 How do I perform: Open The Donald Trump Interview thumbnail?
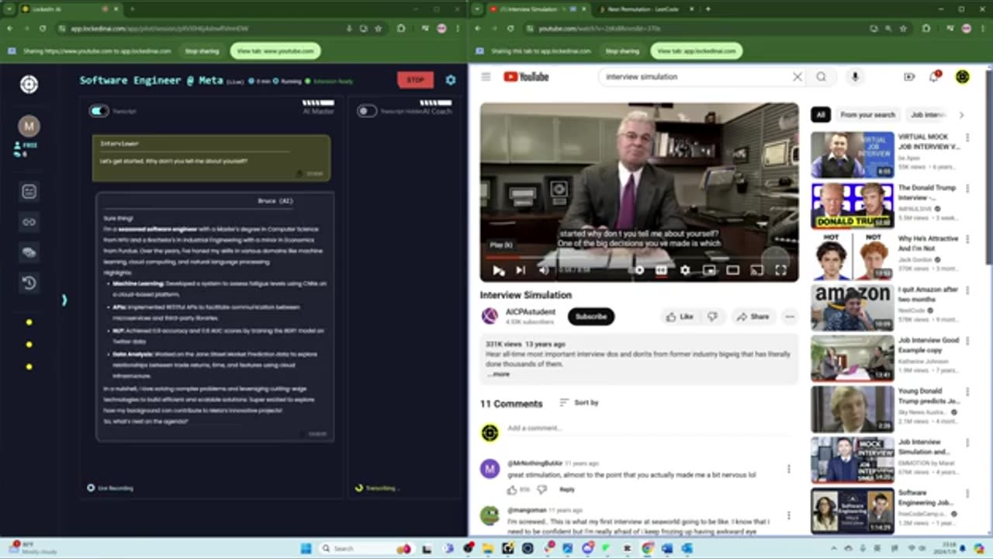852,206
